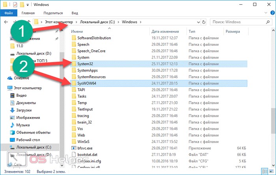
Task: Select the Speech_OneCore folder icon
Action: (74, 51)
